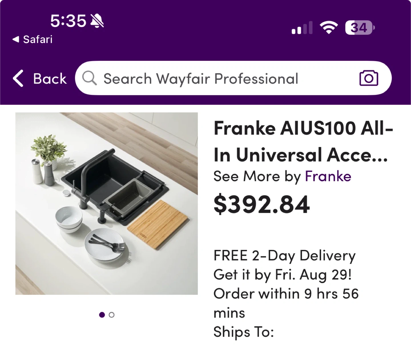Open the Ships To selector
411x347 pixels.
point(243,332)
